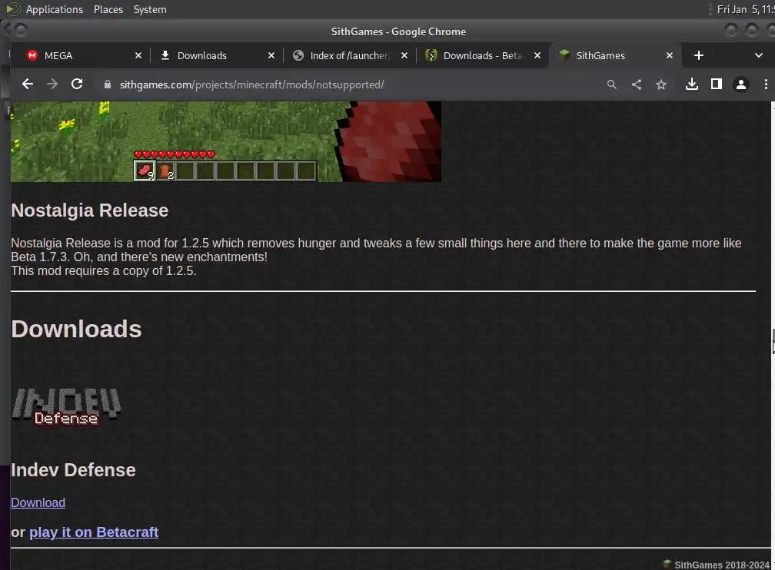This screenshot has height=570, width=775.
Task: Open a new tab with the plus button
Action: pos(698,56)
